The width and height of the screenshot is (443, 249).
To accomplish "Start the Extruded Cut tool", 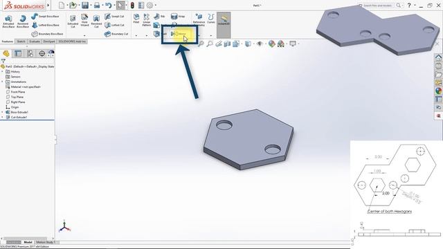I will pyautogui.click(x=73, y=21).
